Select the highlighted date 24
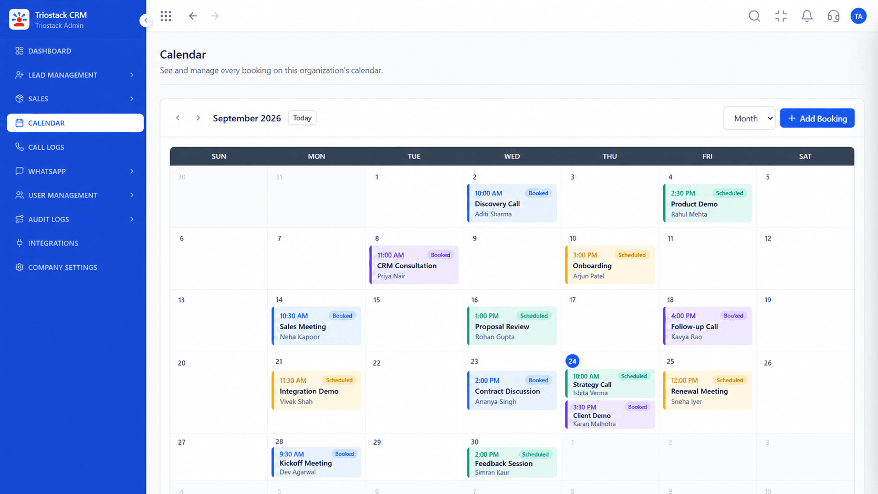Screen dimensions: 878x494 pyautogui.click(x=572, y=361)
